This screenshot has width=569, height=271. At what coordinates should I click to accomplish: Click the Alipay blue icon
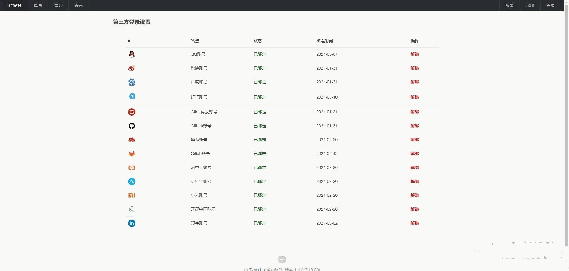(132, 181)
